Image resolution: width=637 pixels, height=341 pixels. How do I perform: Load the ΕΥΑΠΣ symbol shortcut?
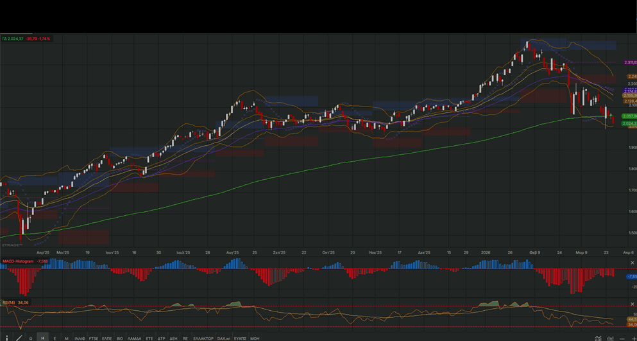pyautogui.click(x=240, y=338)
